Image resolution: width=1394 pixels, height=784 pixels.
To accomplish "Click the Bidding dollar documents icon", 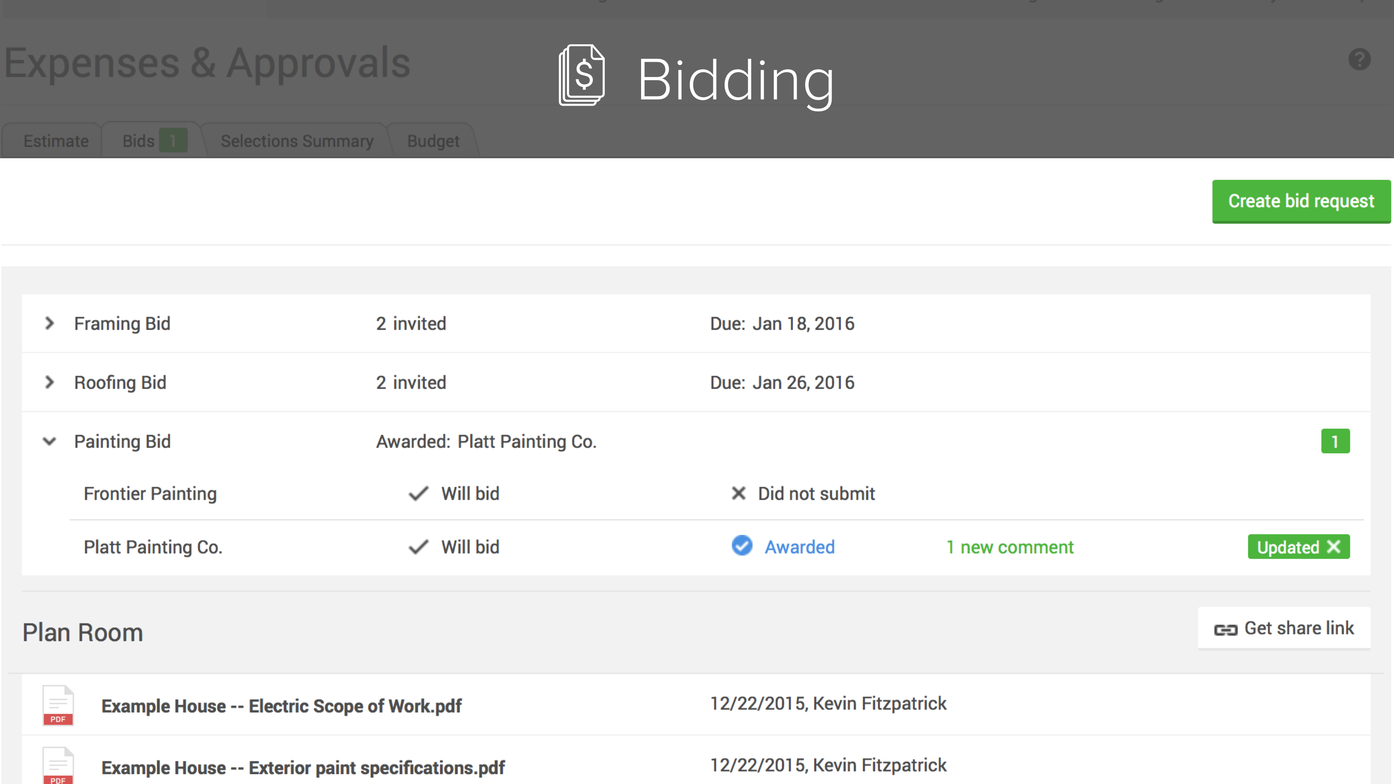I will click(582, 76).
